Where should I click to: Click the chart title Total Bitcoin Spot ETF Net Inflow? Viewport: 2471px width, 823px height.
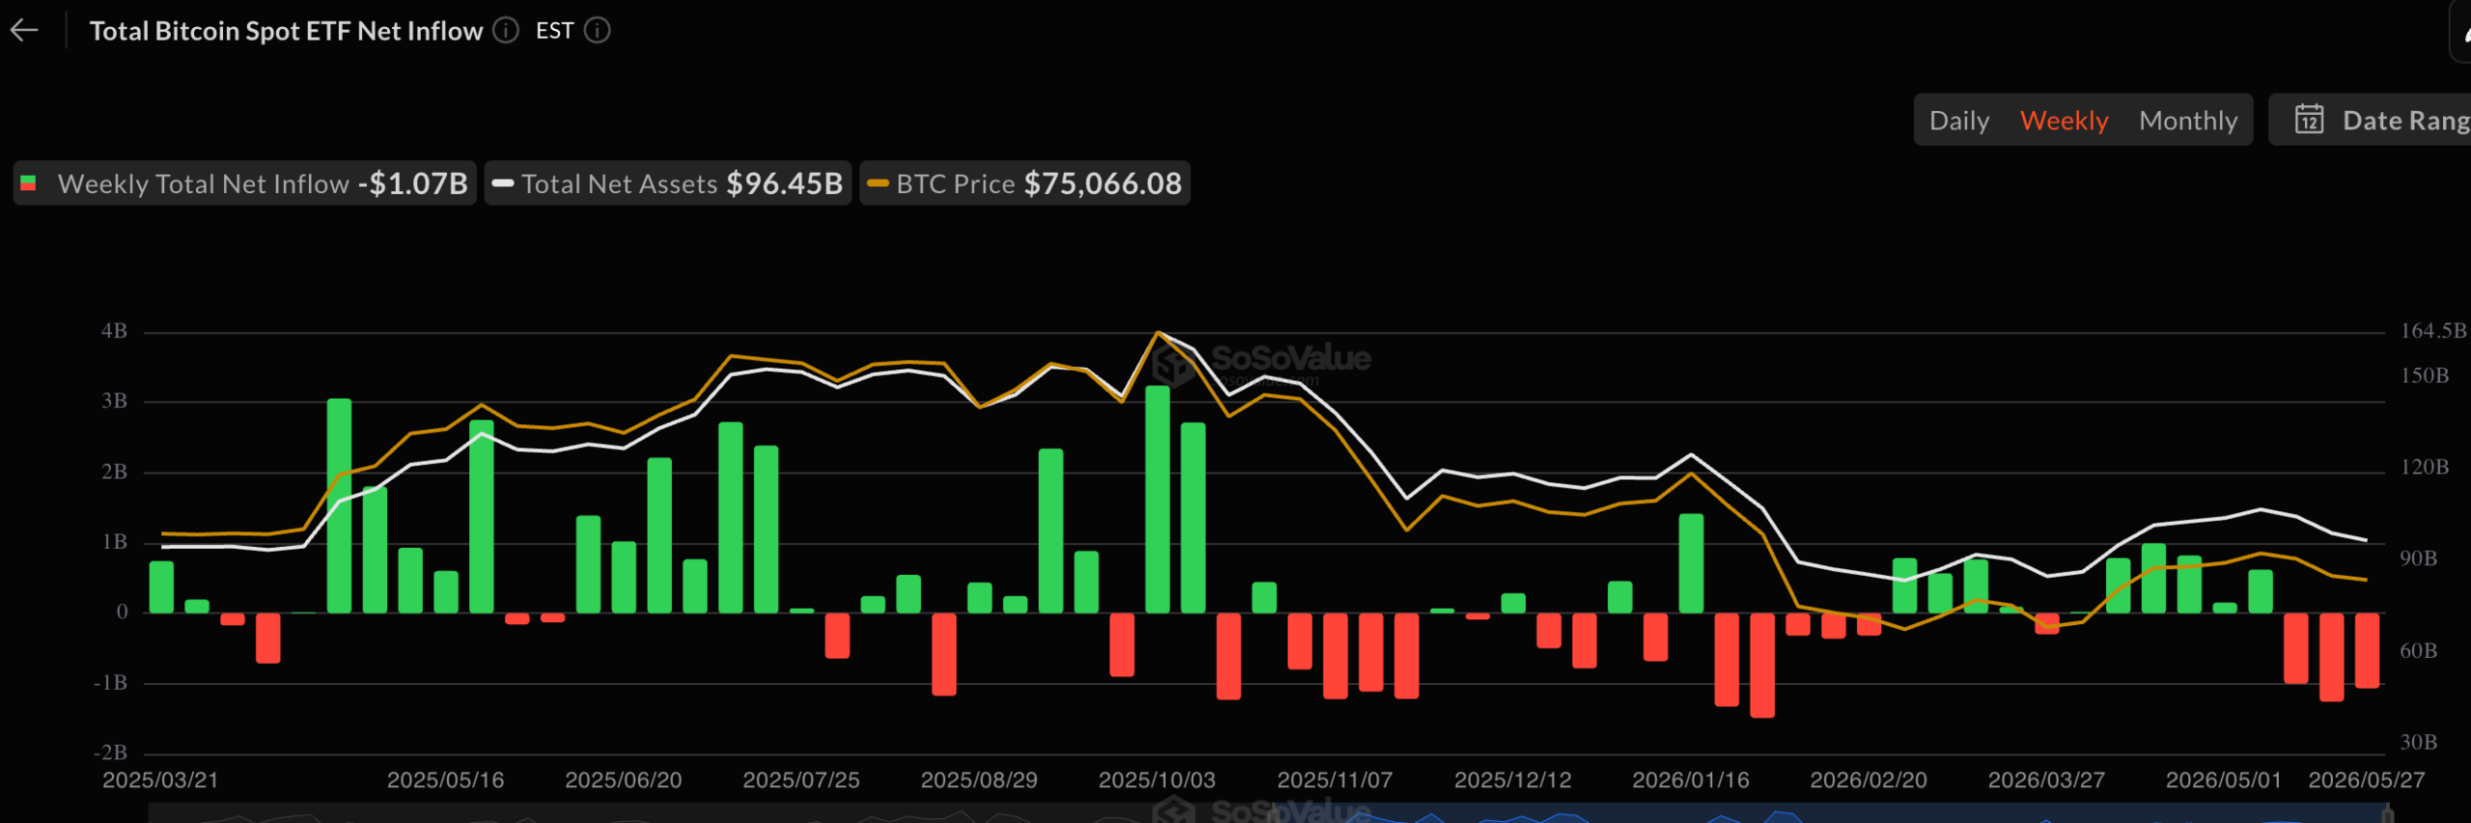tap(286, 31)
